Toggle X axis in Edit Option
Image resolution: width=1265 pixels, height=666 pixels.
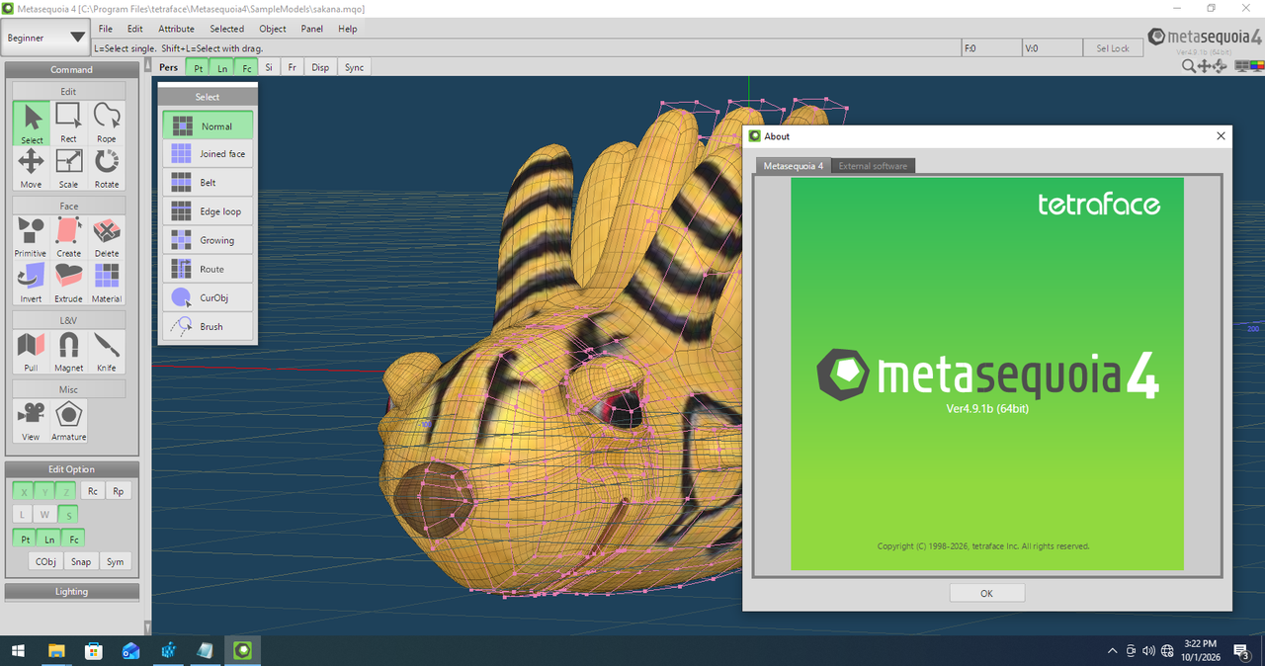pyautogui.click(x=24, y=491)
